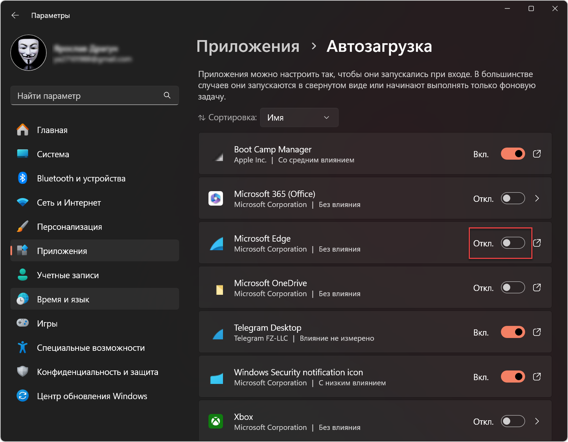Open external link icon for Microsoft Edge
Image resolution: width=568 pixels, height=442 pixels.
click(x=537, y=243)
